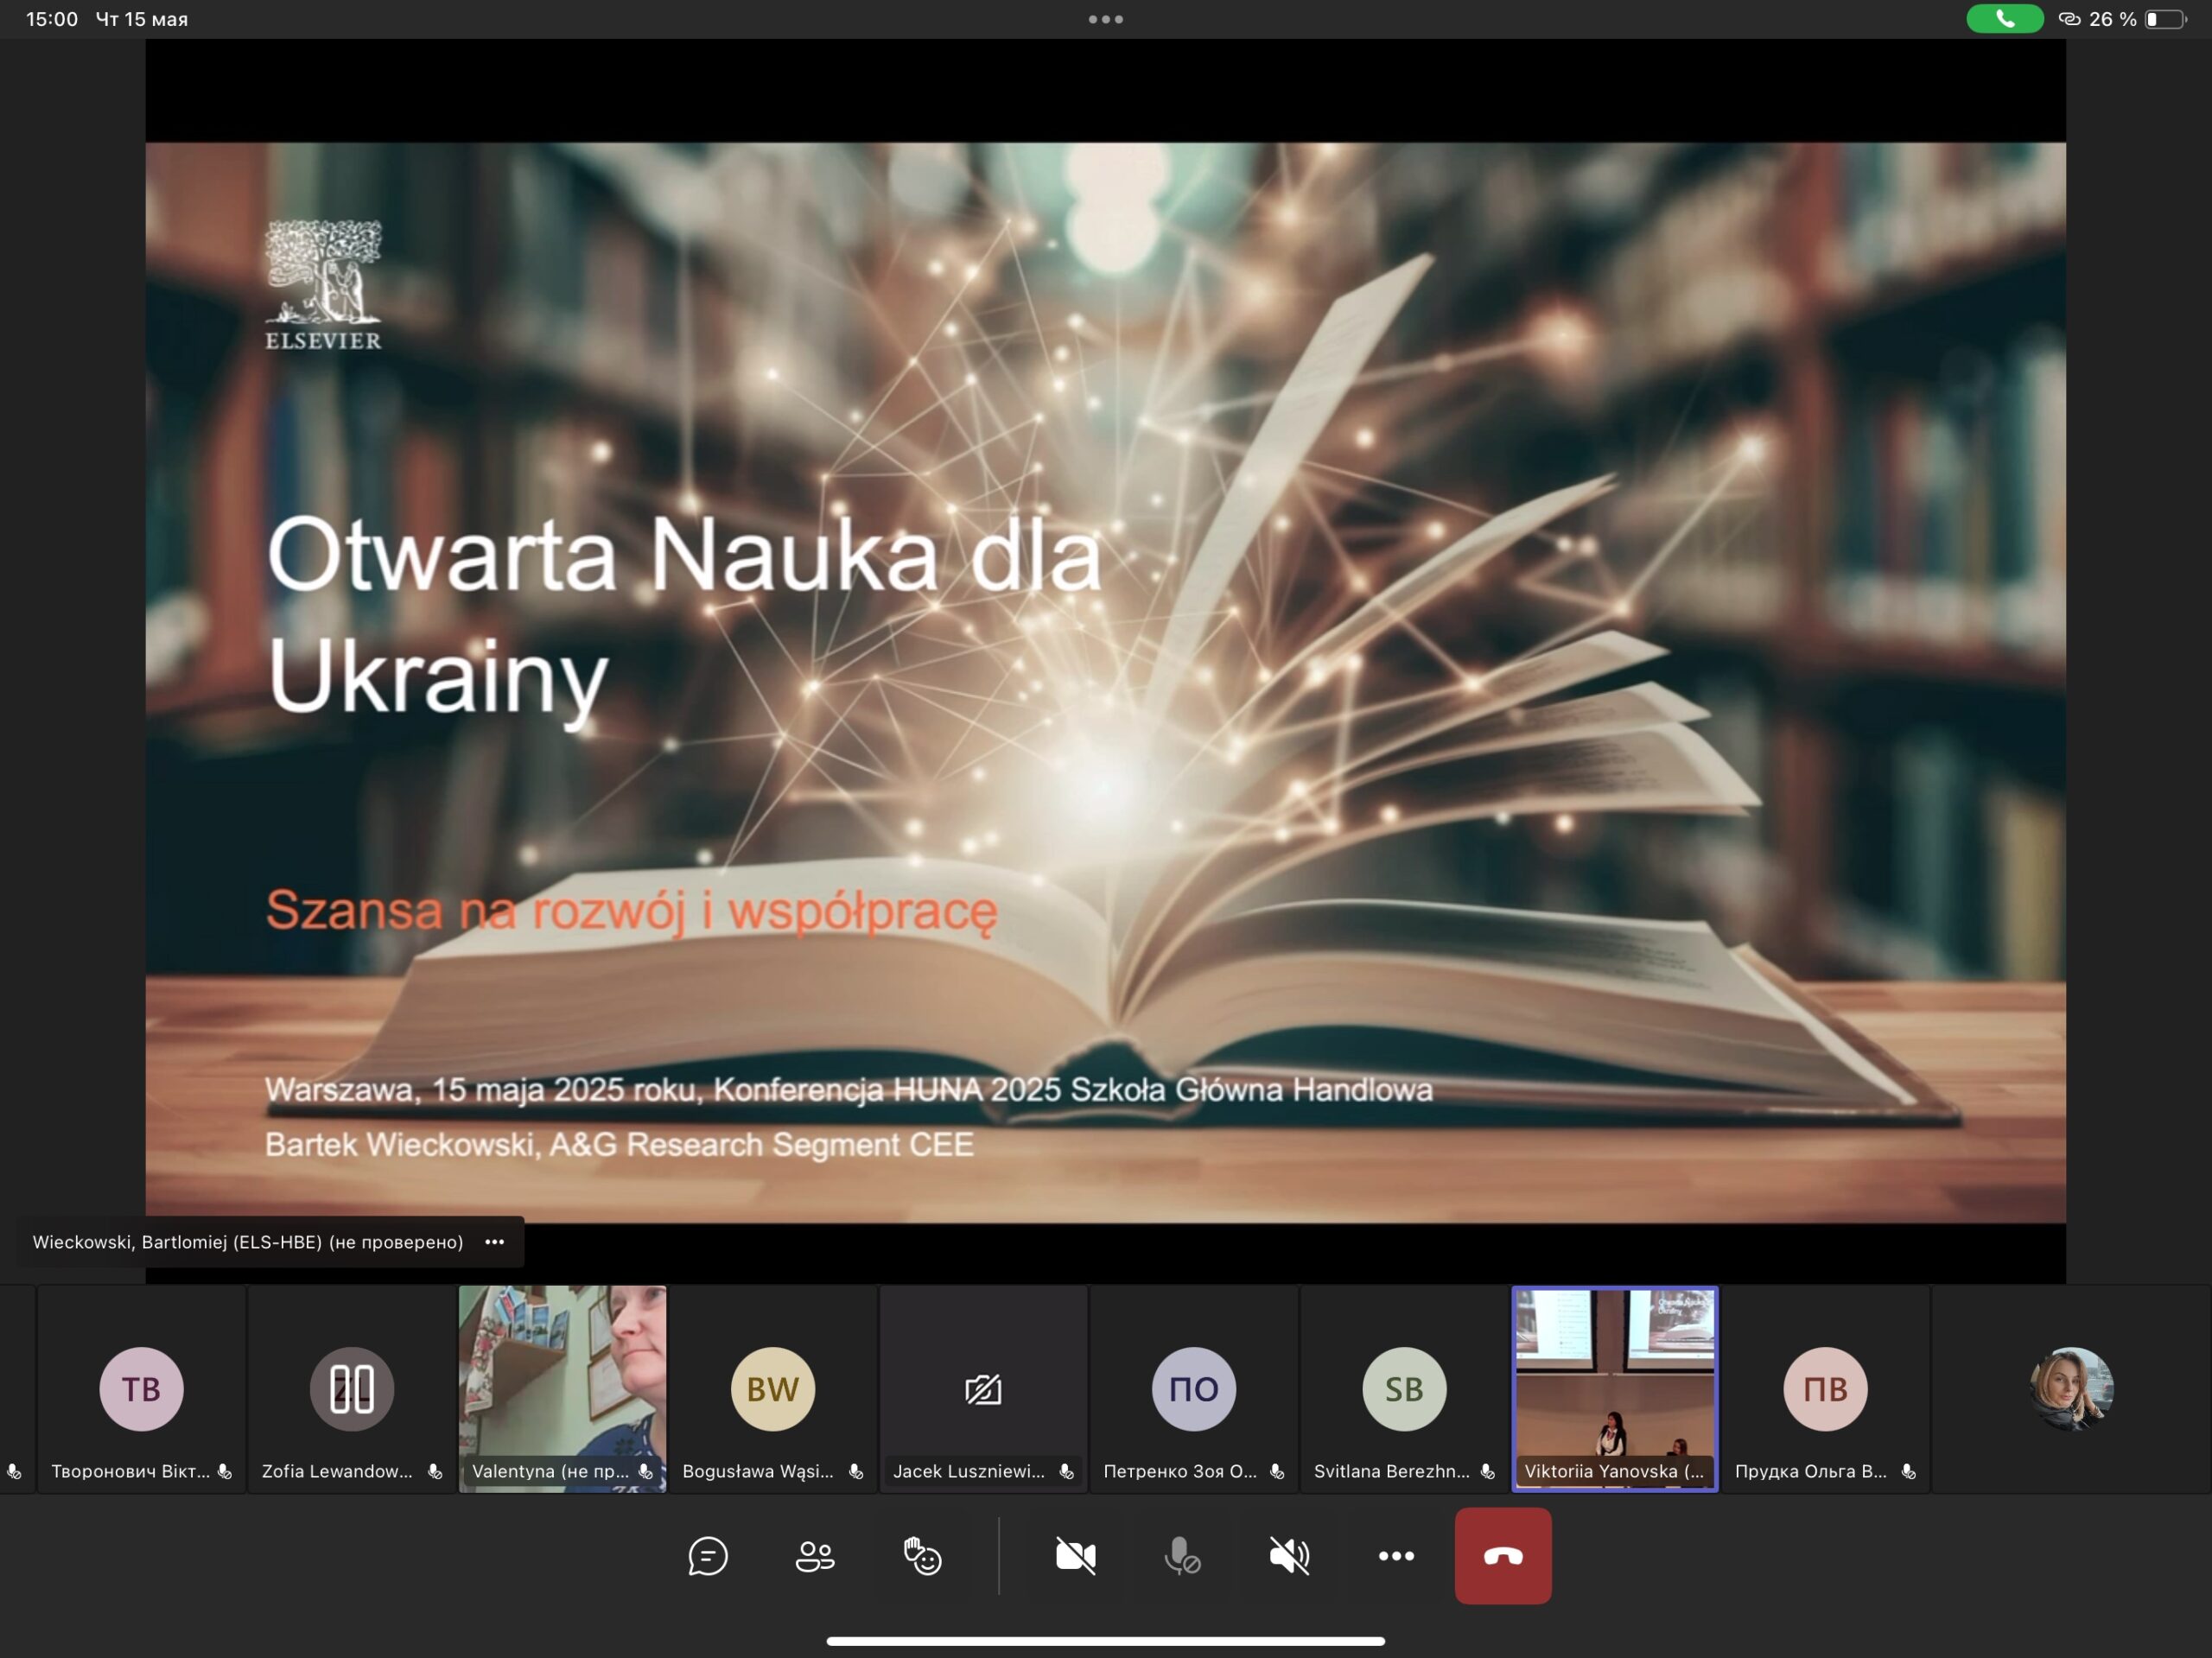Screen dimensions: 2212x1658
Task: Tap the microphone icon beside Прудка Ольга В...
Action: click(x=1908, y=1471)
